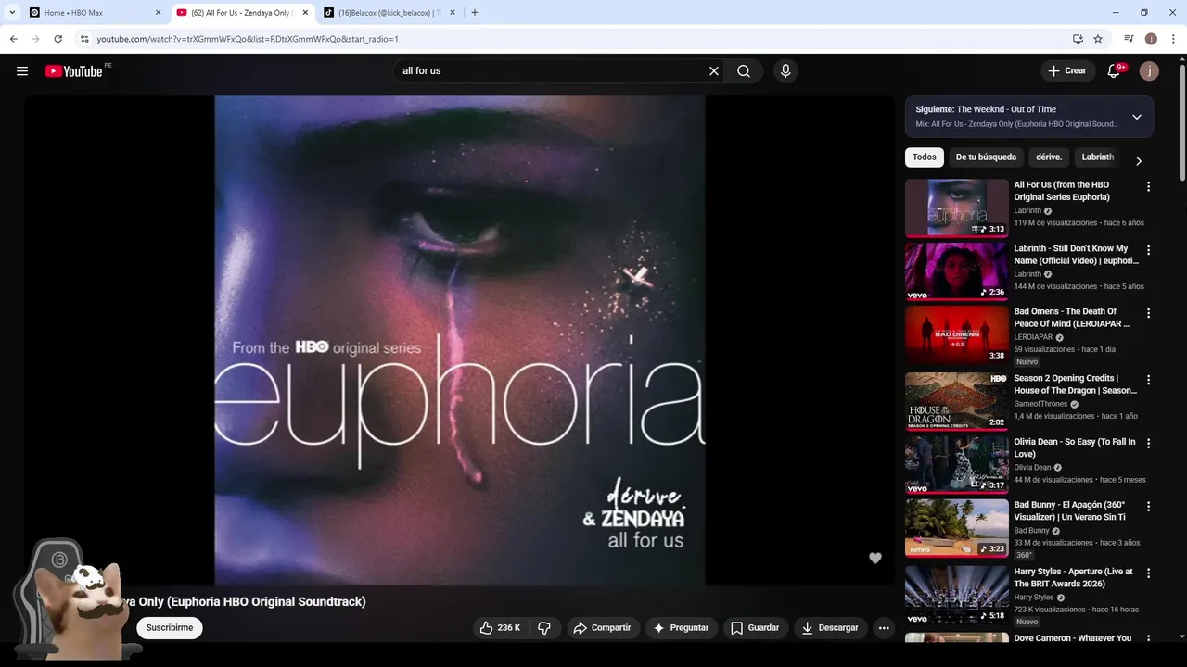Reload the page

point(57,39)
